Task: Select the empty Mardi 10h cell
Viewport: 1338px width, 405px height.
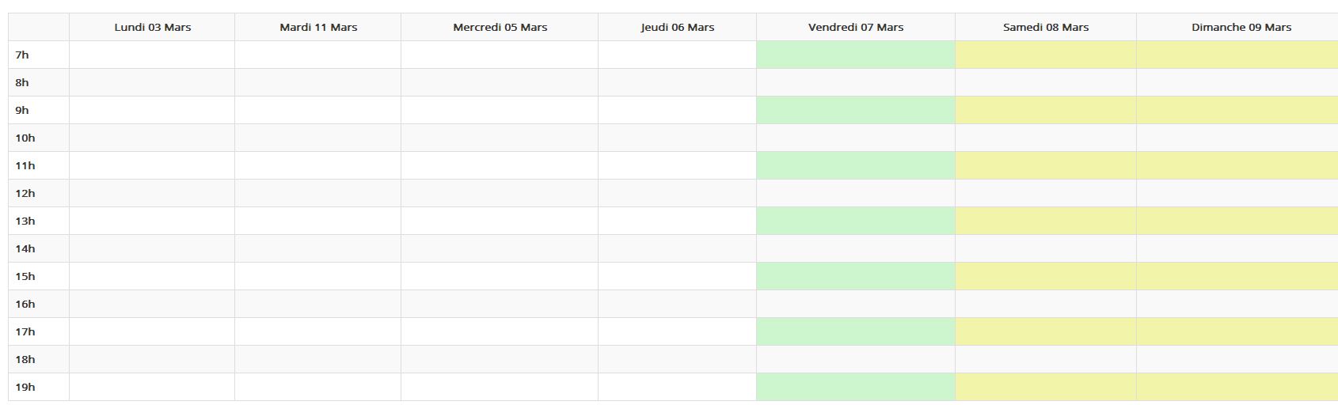Action: point(318,138)
